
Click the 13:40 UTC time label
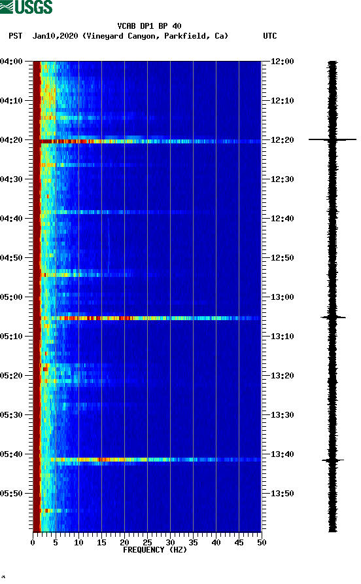[x=282, y=454]
